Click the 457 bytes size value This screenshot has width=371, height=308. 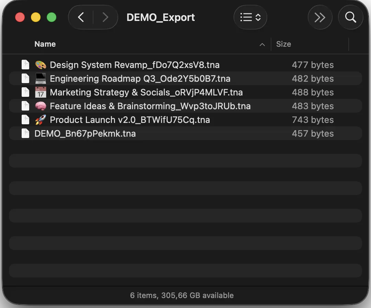pos(313,134)
